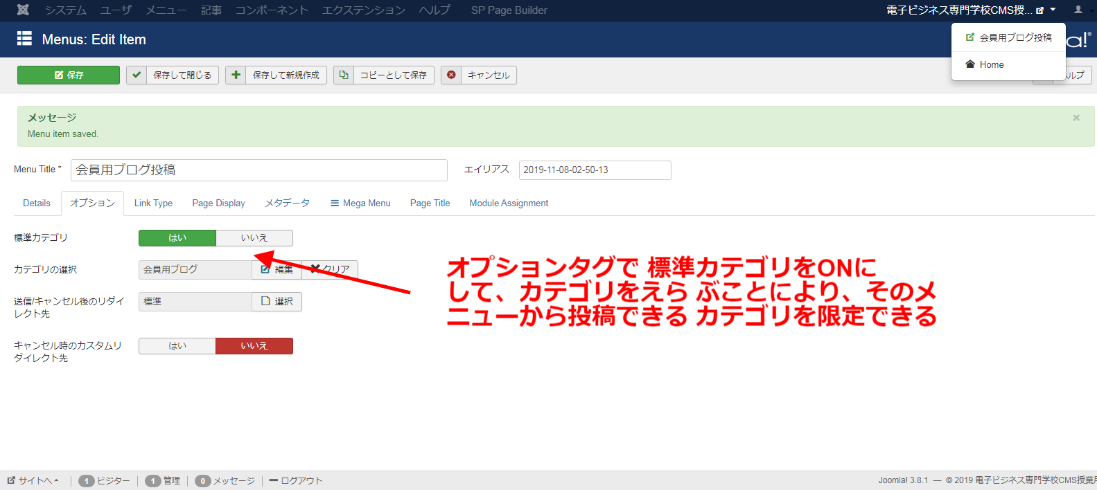
Task: Click the Menu Title text field
Action: point(258,170)
